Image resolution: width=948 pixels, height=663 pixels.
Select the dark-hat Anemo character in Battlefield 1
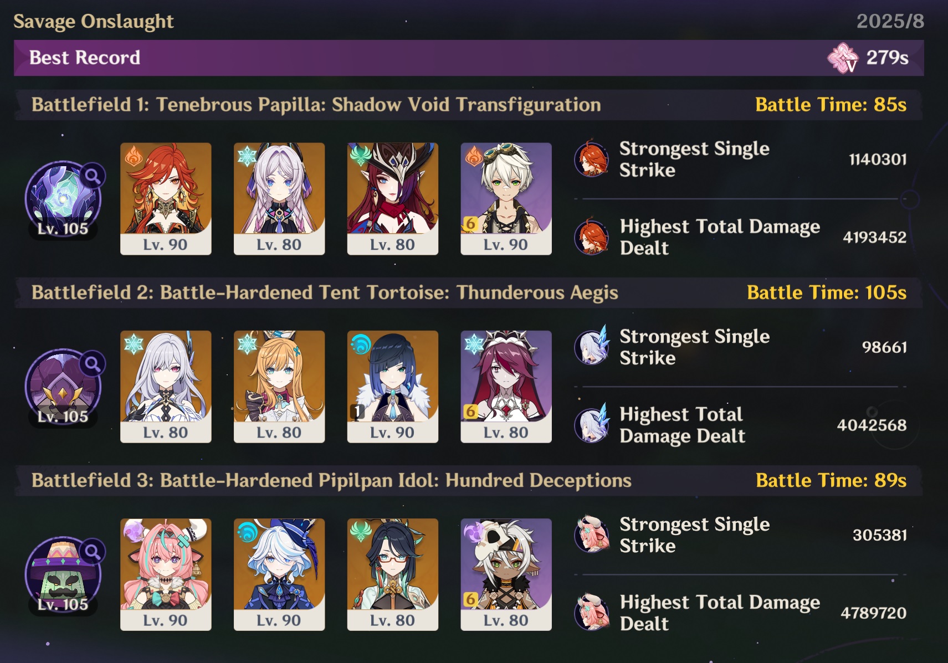[392, 199]
